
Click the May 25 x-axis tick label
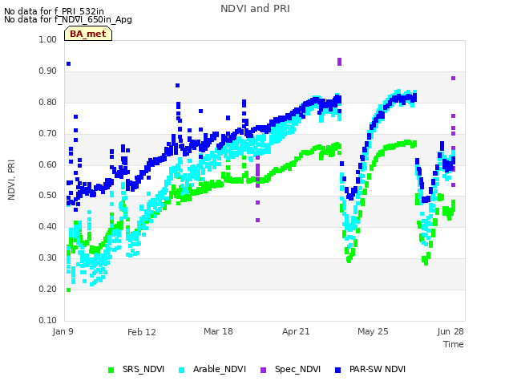tap(373, 331)
